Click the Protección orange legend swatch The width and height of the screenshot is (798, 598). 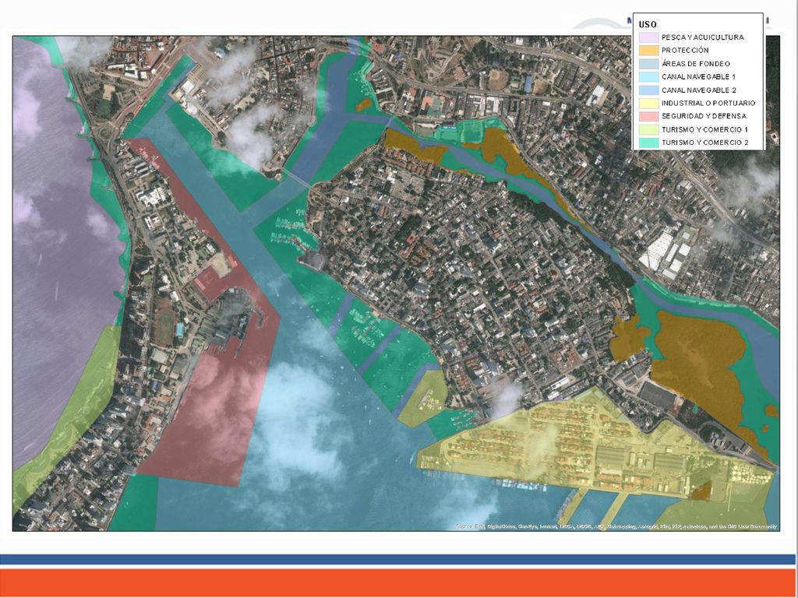pos(648,51)
